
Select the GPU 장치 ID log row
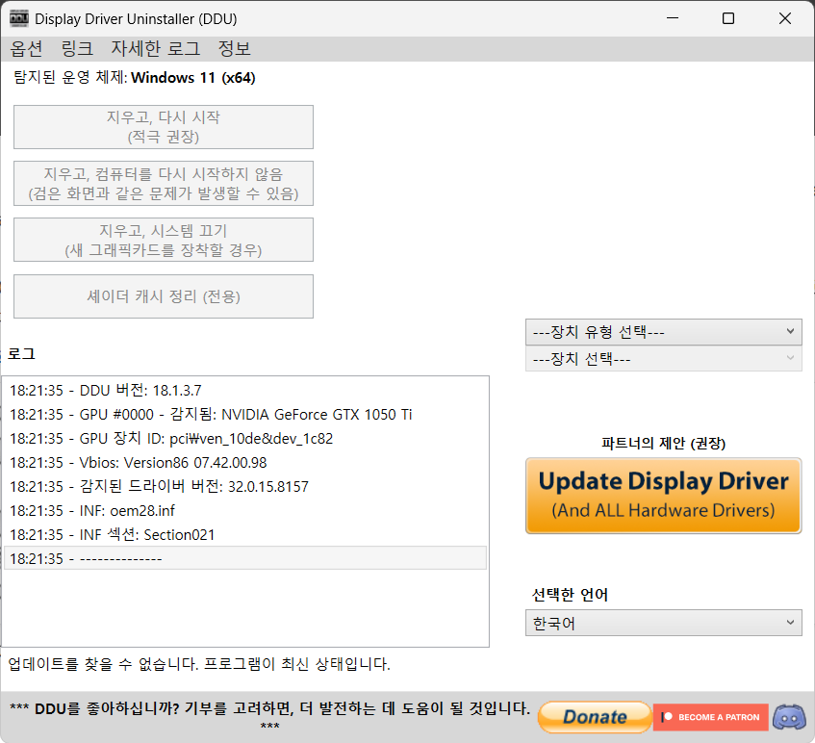[x=245, y=438]
